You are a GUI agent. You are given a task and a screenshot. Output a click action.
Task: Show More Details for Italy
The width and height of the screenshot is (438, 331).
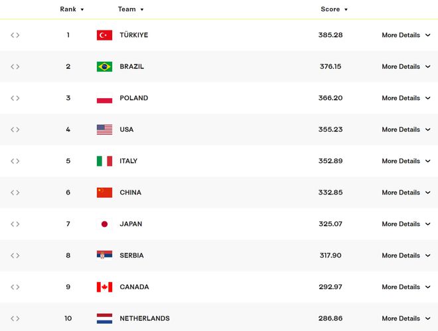click(x=405, y=161)
